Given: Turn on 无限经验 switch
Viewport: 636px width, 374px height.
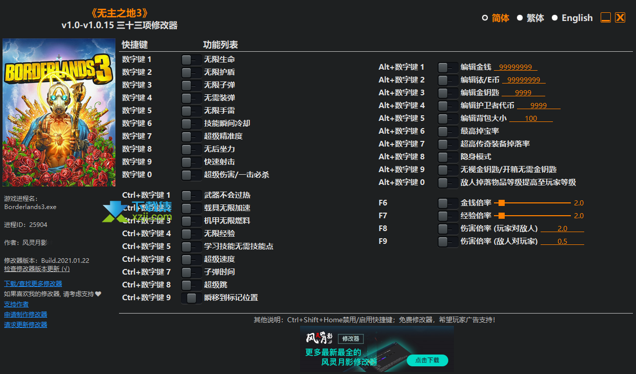Looking at the screenshot, I should (191, 234).
